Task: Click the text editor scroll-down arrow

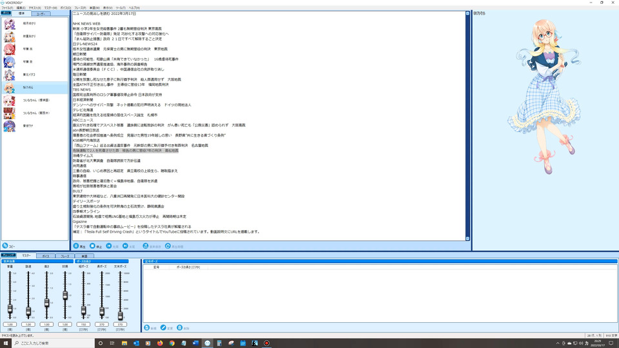Action: pyautogui.click(x=468, y=238)
